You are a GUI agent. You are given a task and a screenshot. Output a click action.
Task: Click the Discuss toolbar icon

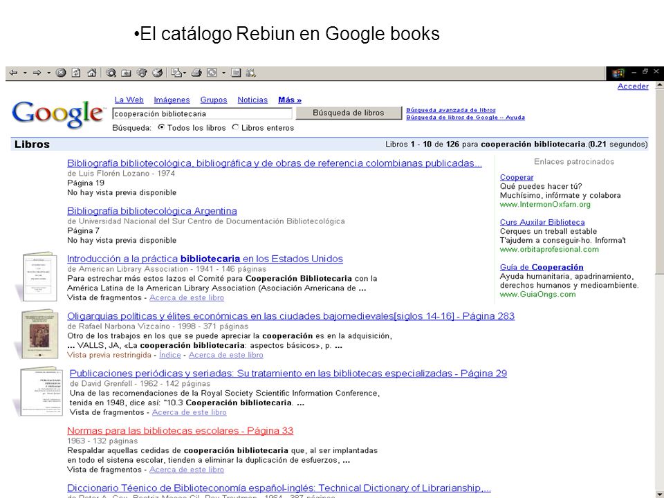click(236, 73)
